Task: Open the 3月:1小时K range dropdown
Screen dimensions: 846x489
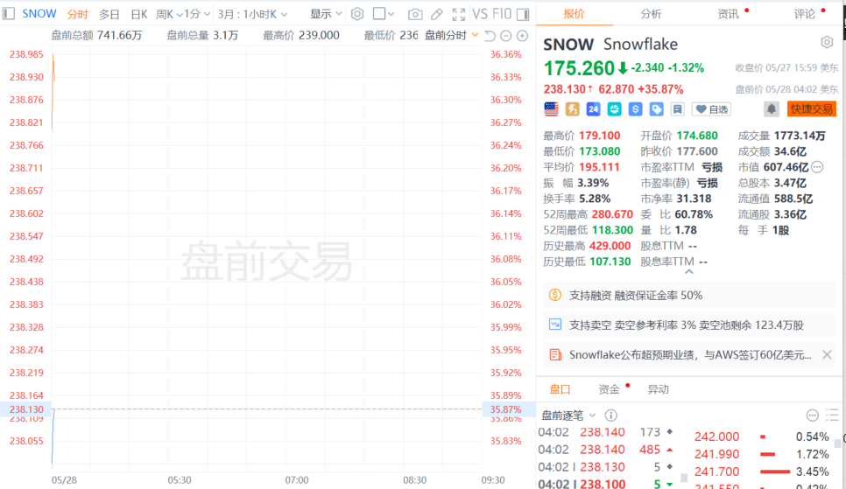Action: pos(252,14)
